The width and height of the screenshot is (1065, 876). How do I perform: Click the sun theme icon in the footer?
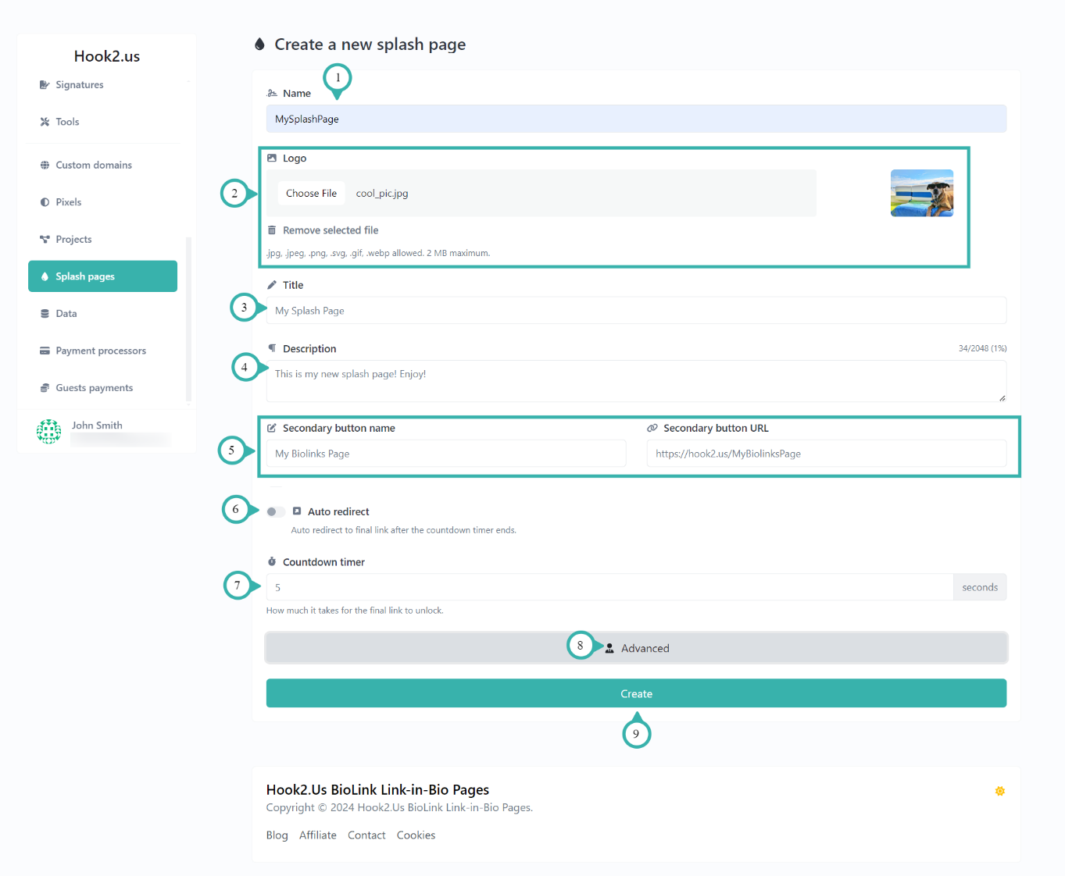pos(1000,791)
